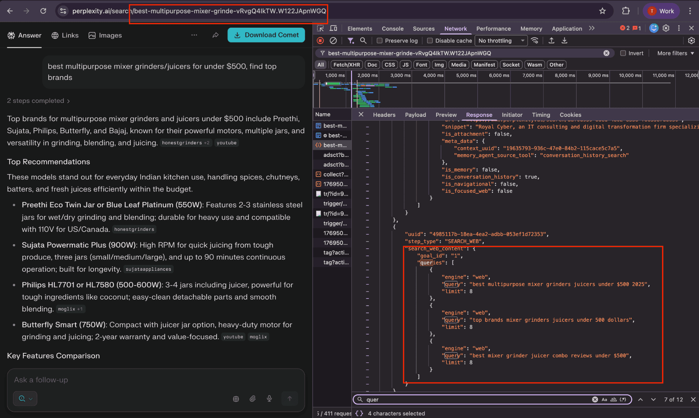The height and width of the screenshot is (418, 699).
Task: Reload the Perplexity page
Action: click(43, 11)
